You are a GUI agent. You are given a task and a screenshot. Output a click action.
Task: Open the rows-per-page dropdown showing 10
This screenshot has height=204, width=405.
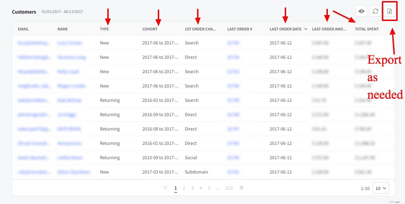[x=380, y=188]
